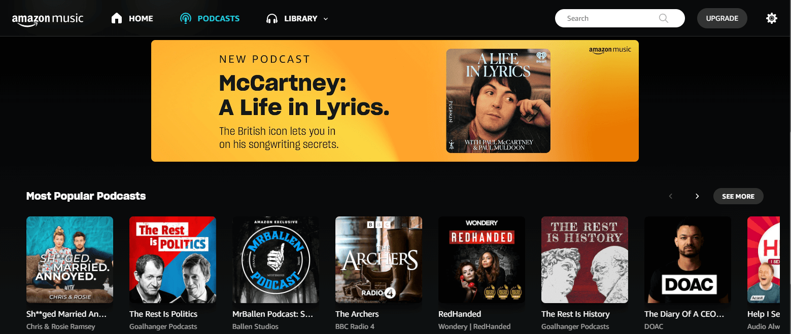Click Goalhanger Podcasts under The Rest Is History

tap(575, 327)
